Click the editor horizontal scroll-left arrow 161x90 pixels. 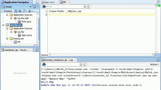tap(50, 54)
